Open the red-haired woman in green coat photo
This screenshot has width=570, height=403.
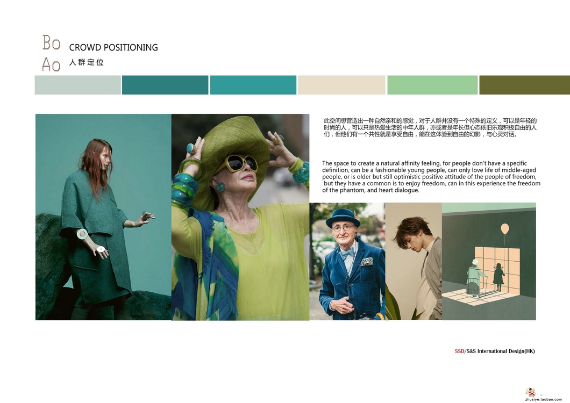(x=103, y=217)
